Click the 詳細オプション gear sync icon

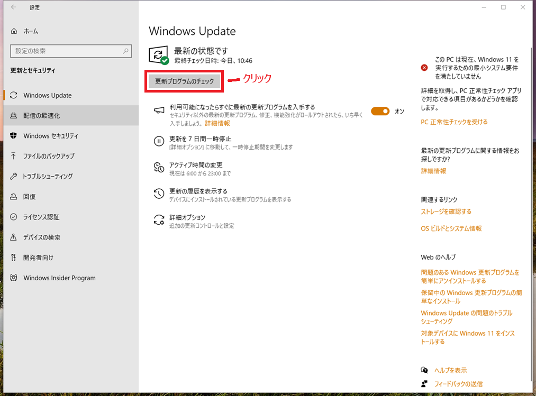[x=159, y=220]
